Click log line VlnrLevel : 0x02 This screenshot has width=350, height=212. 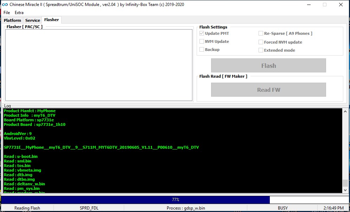click(x=19, y=138)
